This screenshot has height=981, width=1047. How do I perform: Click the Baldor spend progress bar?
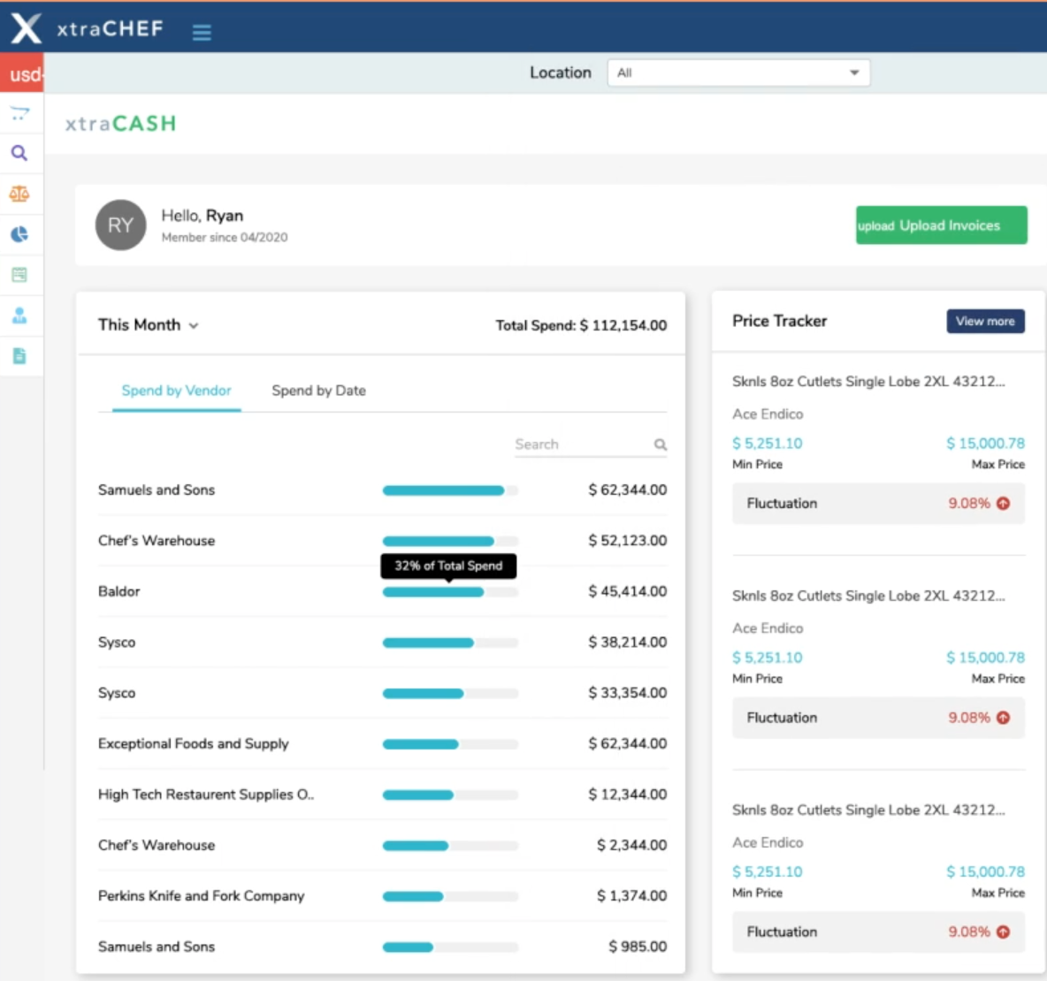click(x=449, y=592)
